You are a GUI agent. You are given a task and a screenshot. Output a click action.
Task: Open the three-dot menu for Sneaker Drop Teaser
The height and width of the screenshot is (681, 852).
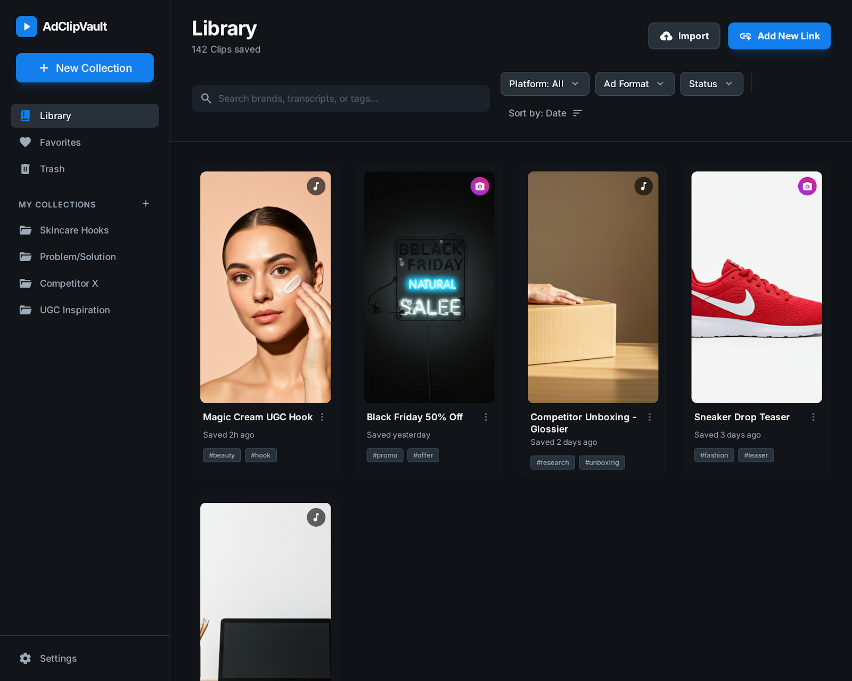pos(813,417)
